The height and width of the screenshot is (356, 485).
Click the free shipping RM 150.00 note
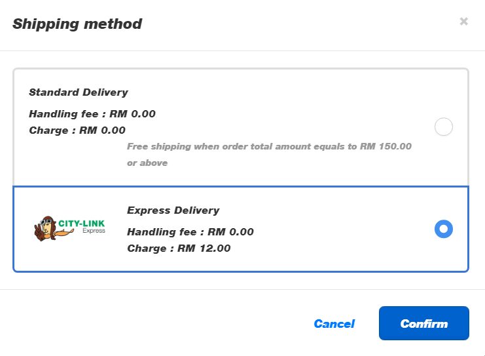pos(269,154)
